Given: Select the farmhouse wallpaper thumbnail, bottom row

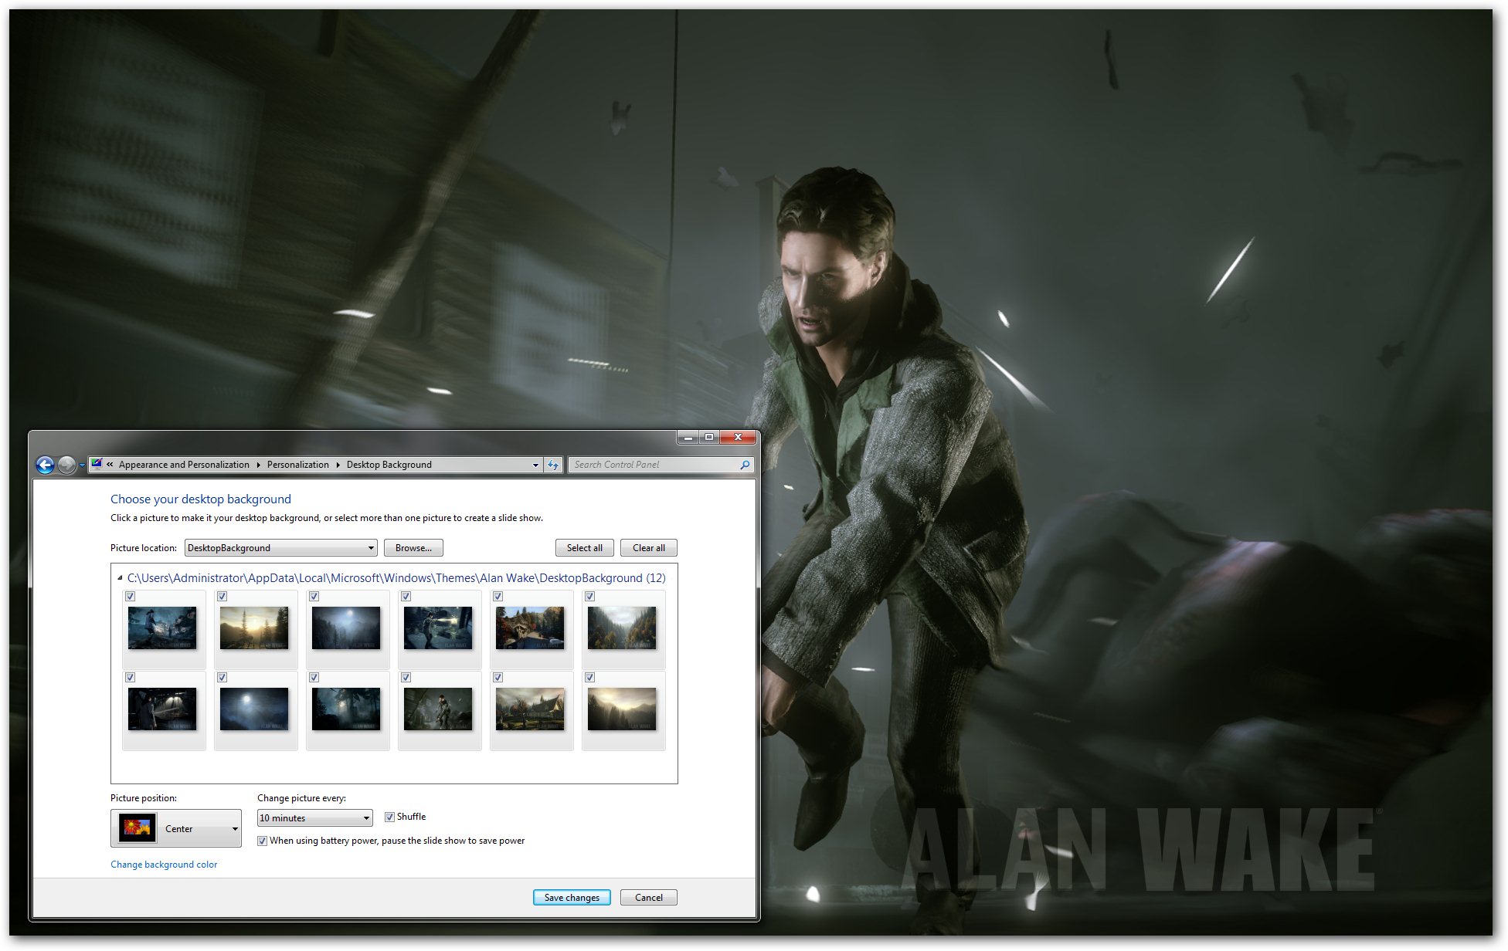Looking at the screenshot, I should (x=530, y=709).
